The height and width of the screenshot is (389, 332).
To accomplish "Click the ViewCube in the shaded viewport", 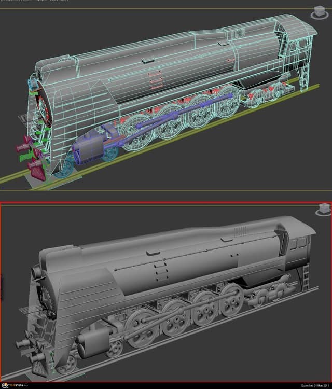I will point(323,210).
